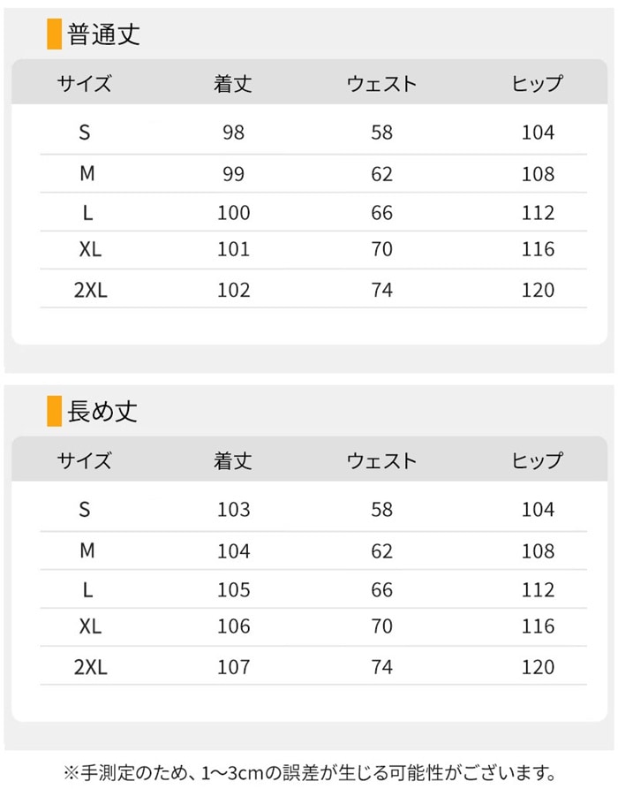Click the 着丈 value 102
Image resolution: width=618 pixels, height=789 pixels.
[x=233, y=290]
